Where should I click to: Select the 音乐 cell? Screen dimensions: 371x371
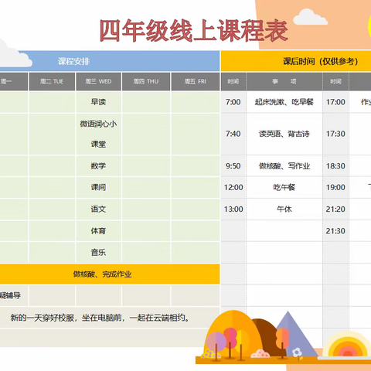pos(98,252)
